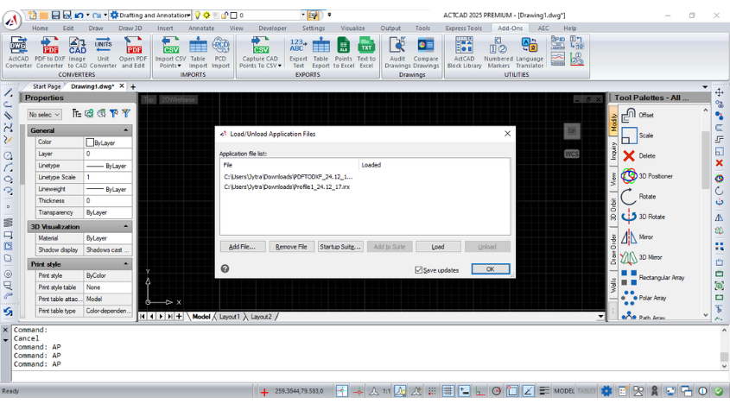This screenshot has height=410, width=730.
Task: Open Table Import tool
Action: (198, 52)
